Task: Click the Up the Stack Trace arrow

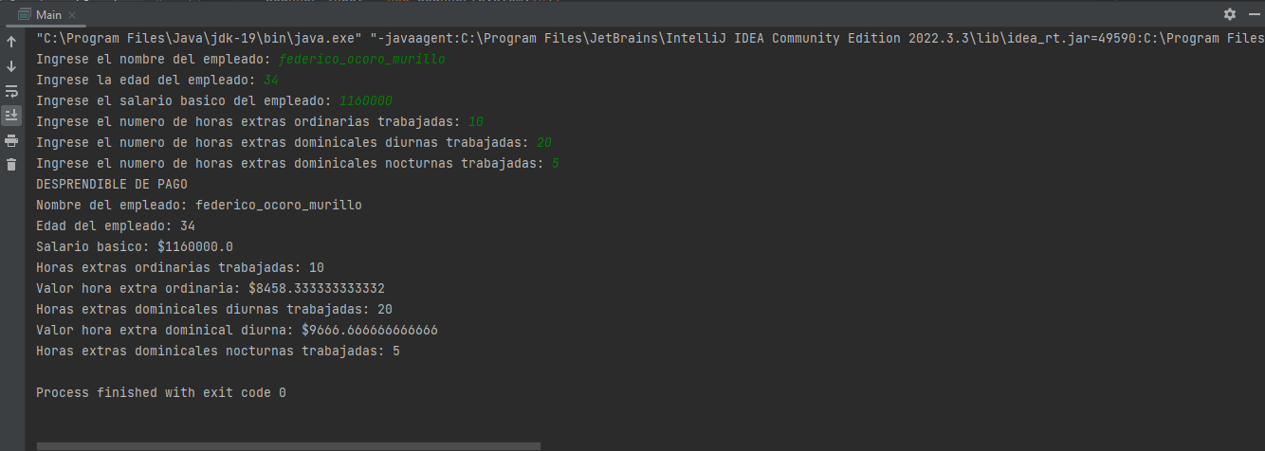Action: [11, 42]
